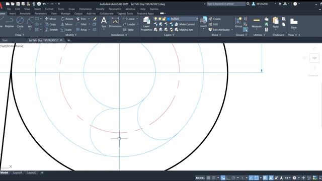
Task: Open Edit Attributes dropdown arrow
Action: (x=232, y=30)
